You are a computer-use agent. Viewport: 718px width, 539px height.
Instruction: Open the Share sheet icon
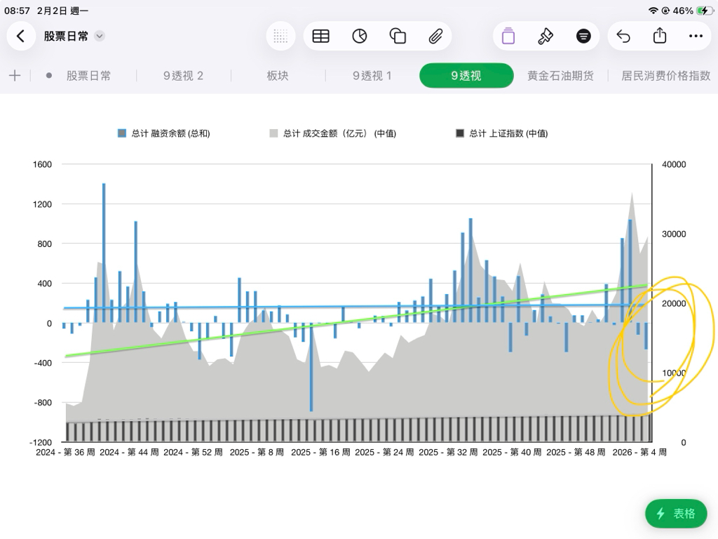coord(660,36)
